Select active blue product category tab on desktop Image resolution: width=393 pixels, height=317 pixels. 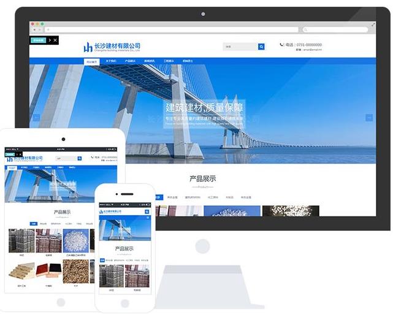[x=158, y=197]
